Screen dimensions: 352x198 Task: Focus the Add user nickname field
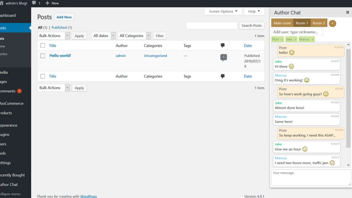(297, 32)
